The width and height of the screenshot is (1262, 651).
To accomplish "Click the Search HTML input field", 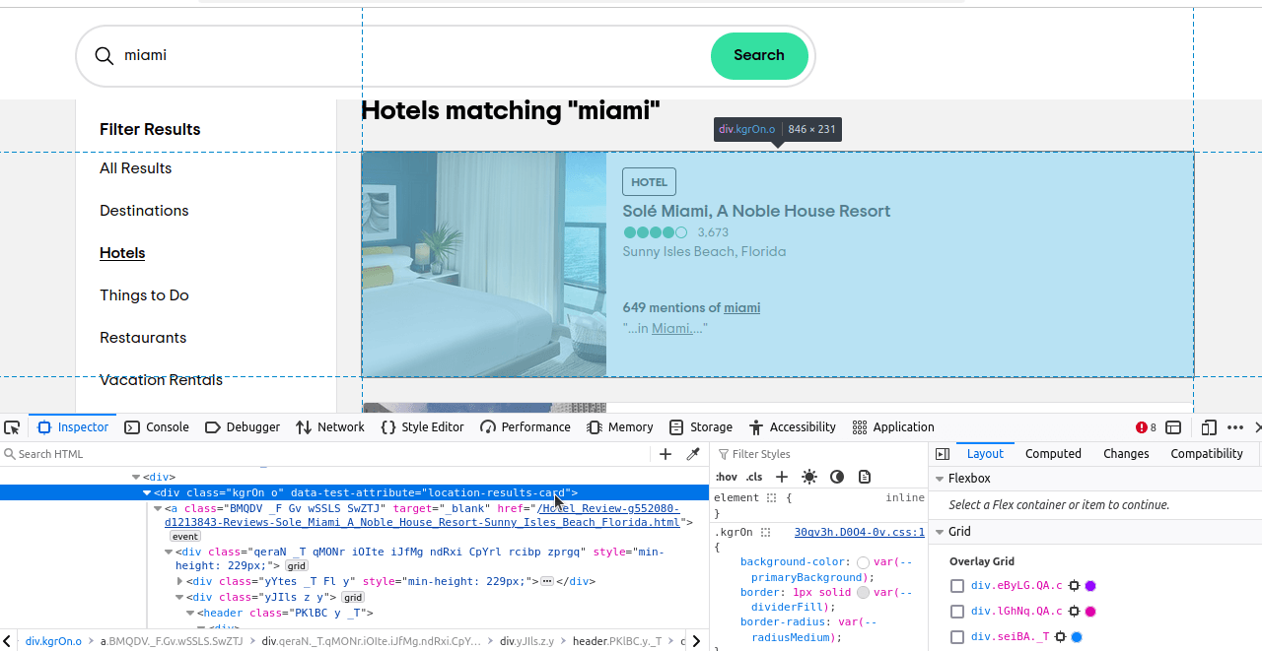I will 325,454.
